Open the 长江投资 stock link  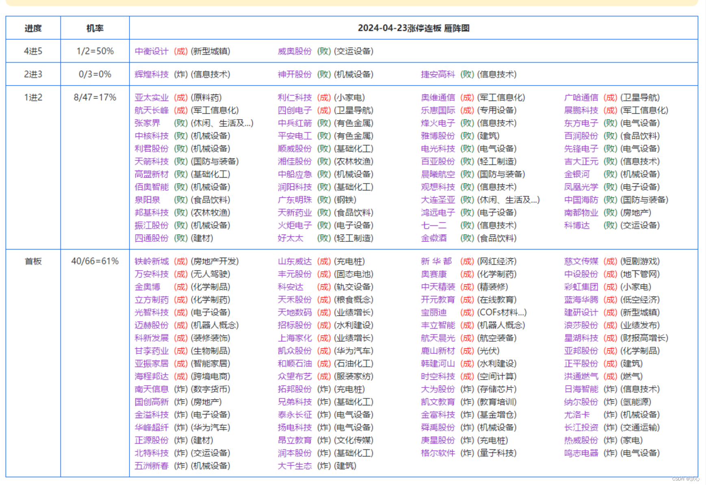click(x=581, y=428)
